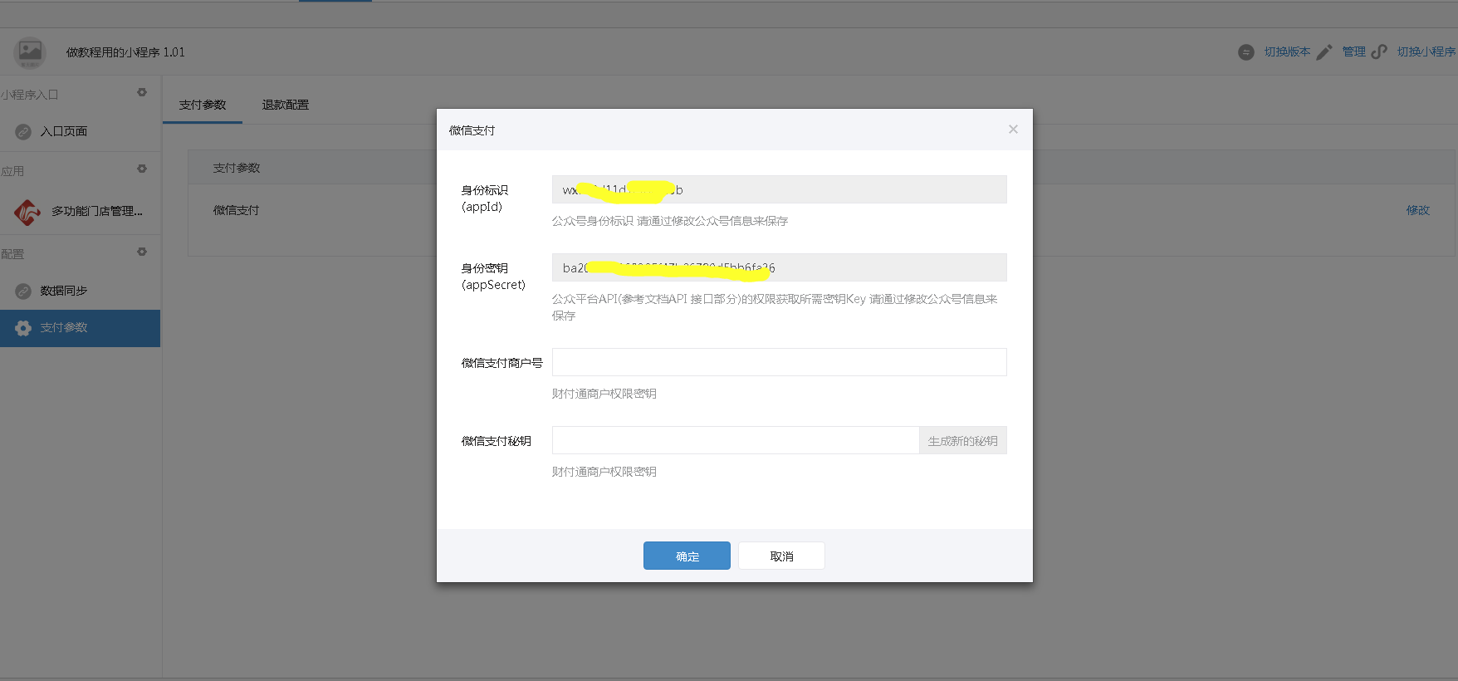Image resolution: width=1458 pixels, height=681 pixels.
Task: Click the pencil icon beside 管理
Action: 1324,52
